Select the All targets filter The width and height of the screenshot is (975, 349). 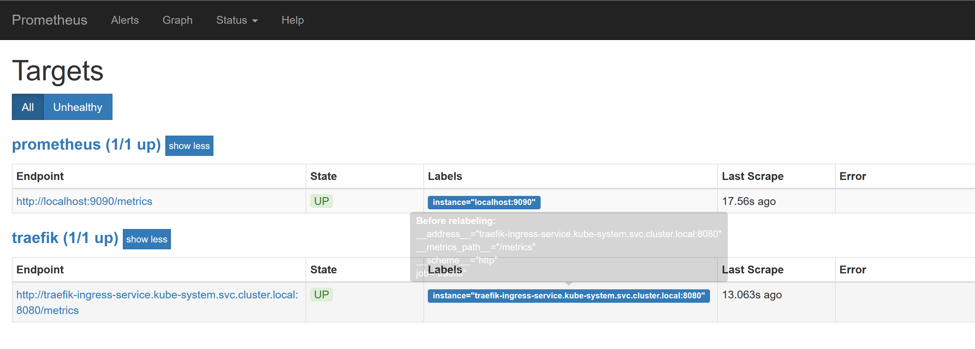point(27,107)
